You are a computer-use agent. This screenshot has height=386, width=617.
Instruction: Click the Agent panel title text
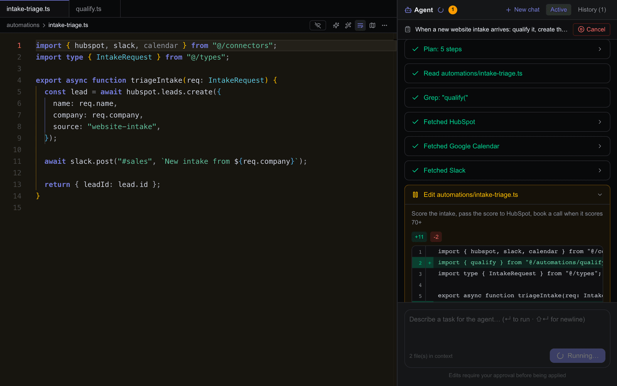pos(423,10)
